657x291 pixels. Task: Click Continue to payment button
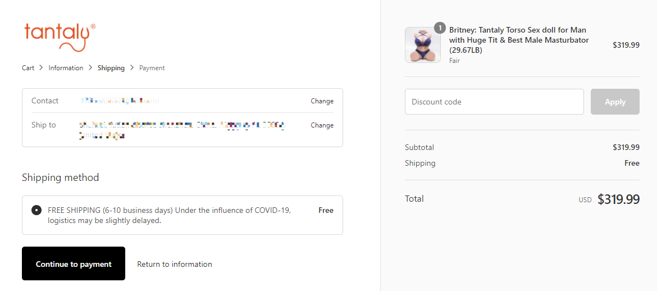[74, 263]
